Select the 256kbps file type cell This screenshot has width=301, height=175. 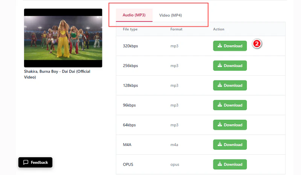pos(130,66)
